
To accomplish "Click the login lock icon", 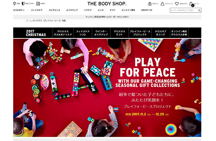I will (150, 4).
